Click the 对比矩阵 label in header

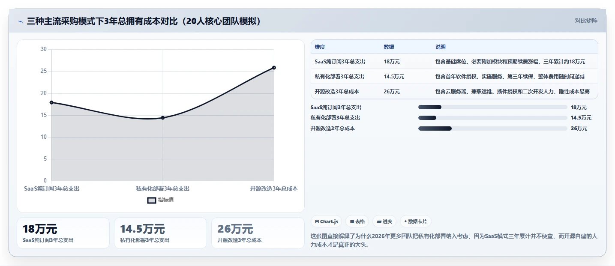point(586,21)
